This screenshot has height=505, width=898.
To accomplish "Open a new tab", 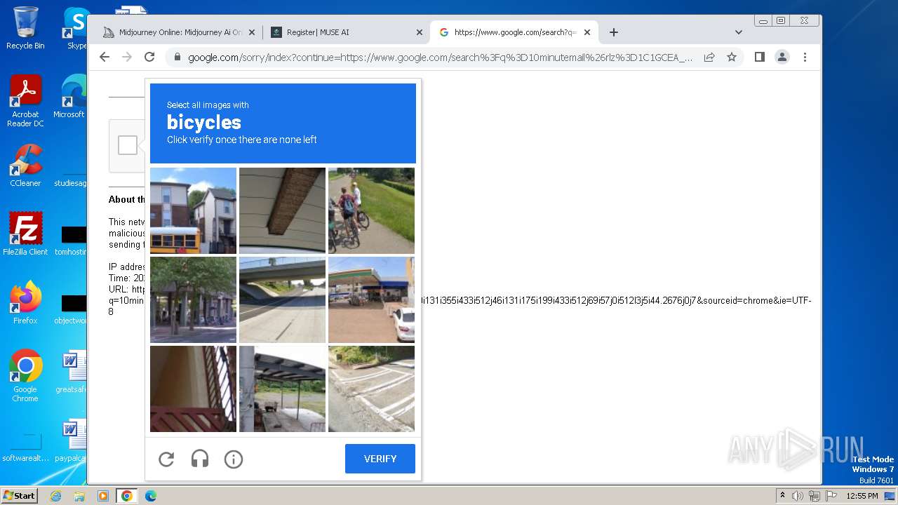I will tap(614, 32).
